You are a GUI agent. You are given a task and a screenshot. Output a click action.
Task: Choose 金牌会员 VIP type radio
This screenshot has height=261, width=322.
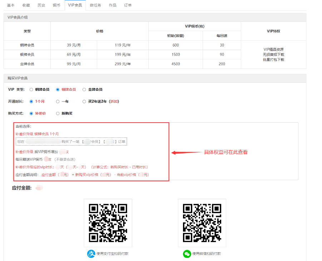pyautogui.click(x=84, y=90)
